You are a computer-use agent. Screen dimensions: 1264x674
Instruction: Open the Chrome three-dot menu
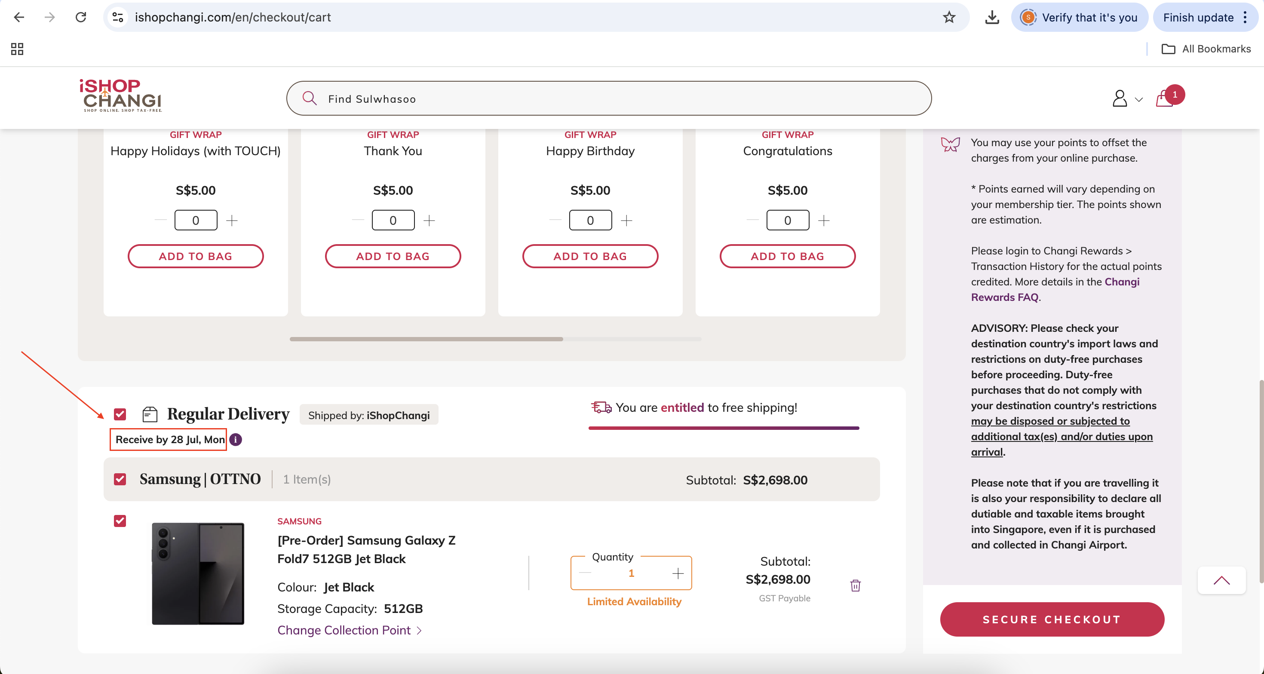click(x=1245, y=18)
